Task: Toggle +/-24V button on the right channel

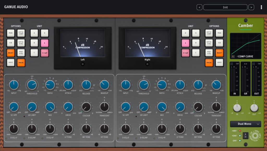Action: [x=185, y=53]
